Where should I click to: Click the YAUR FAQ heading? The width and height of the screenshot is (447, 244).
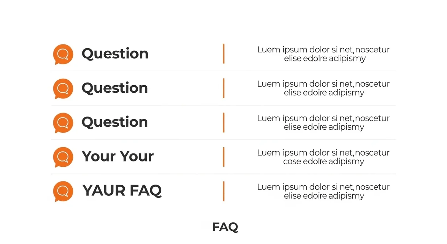[x=122, y=191]
